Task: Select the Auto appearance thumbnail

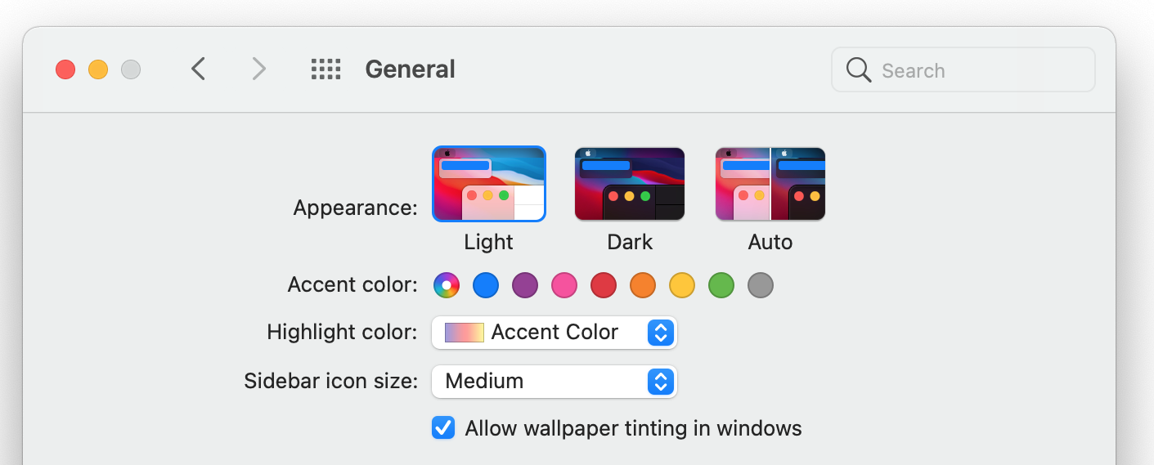Action: tap(770, 184)
